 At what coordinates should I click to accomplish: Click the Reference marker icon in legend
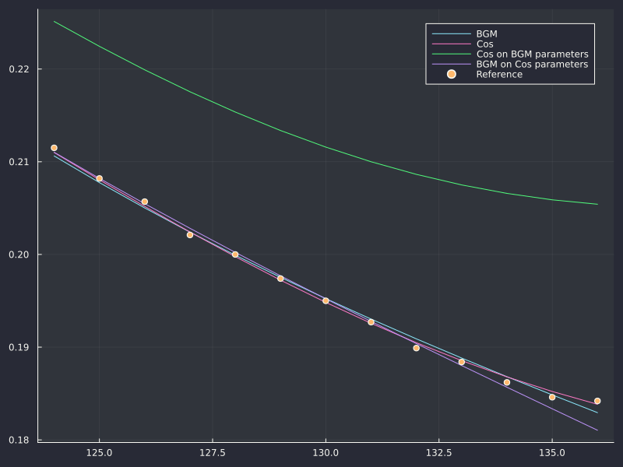(x=452, y=74)
